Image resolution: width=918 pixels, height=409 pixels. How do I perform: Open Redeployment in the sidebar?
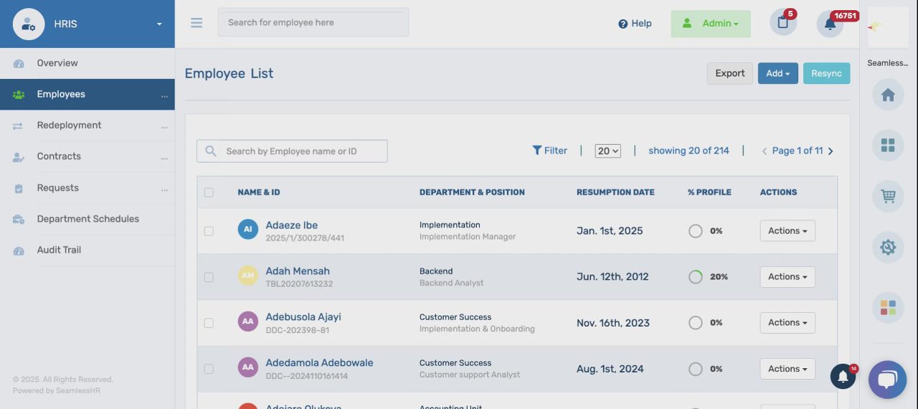click(x=69, y=126)
